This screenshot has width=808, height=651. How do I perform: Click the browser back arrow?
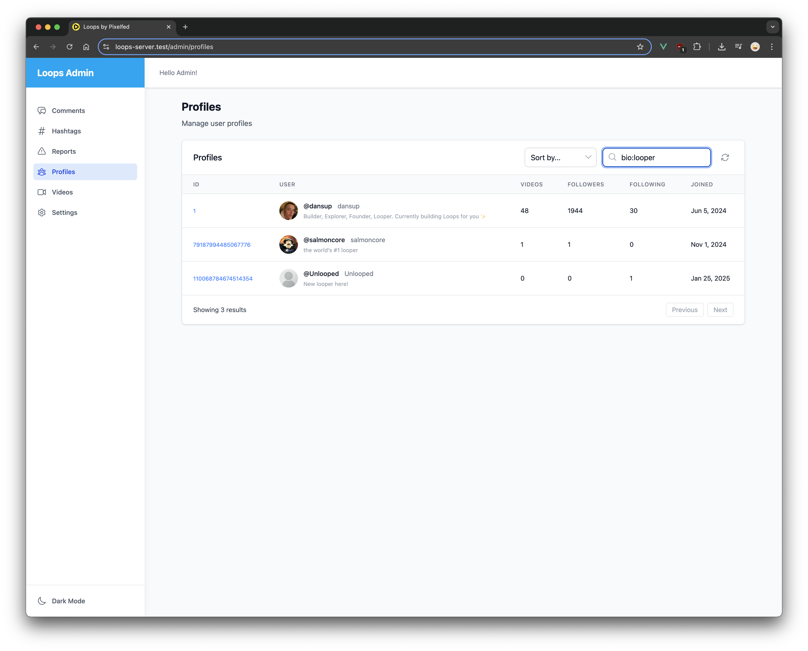(36, 47)
